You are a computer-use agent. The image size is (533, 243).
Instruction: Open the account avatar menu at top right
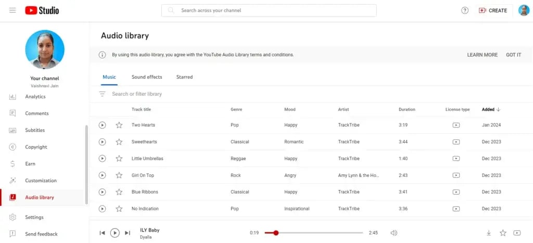click(x=524, y=10)
